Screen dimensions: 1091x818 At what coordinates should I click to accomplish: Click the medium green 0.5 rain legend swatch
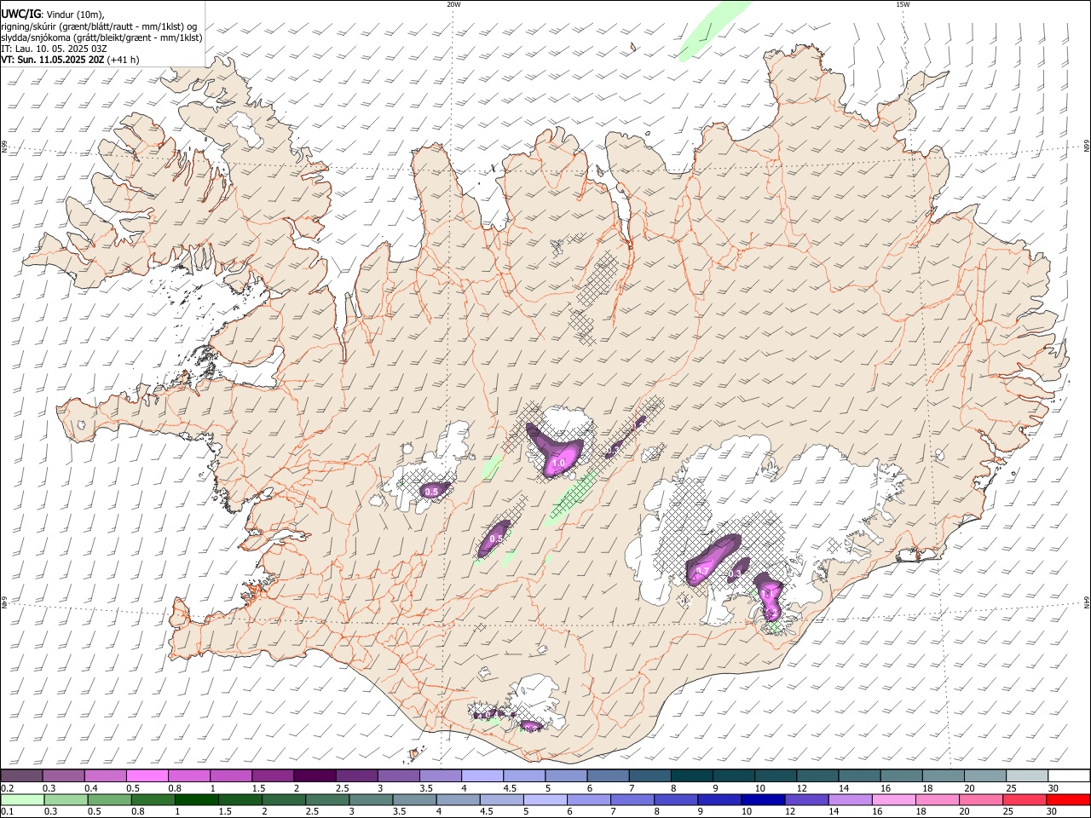[109, 800]
